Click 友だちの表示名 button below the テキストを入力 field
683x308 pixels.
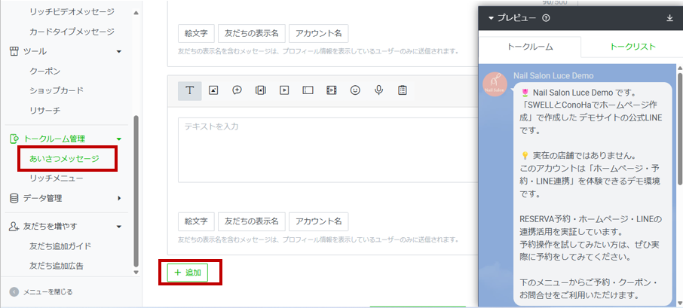coord(251,221)
